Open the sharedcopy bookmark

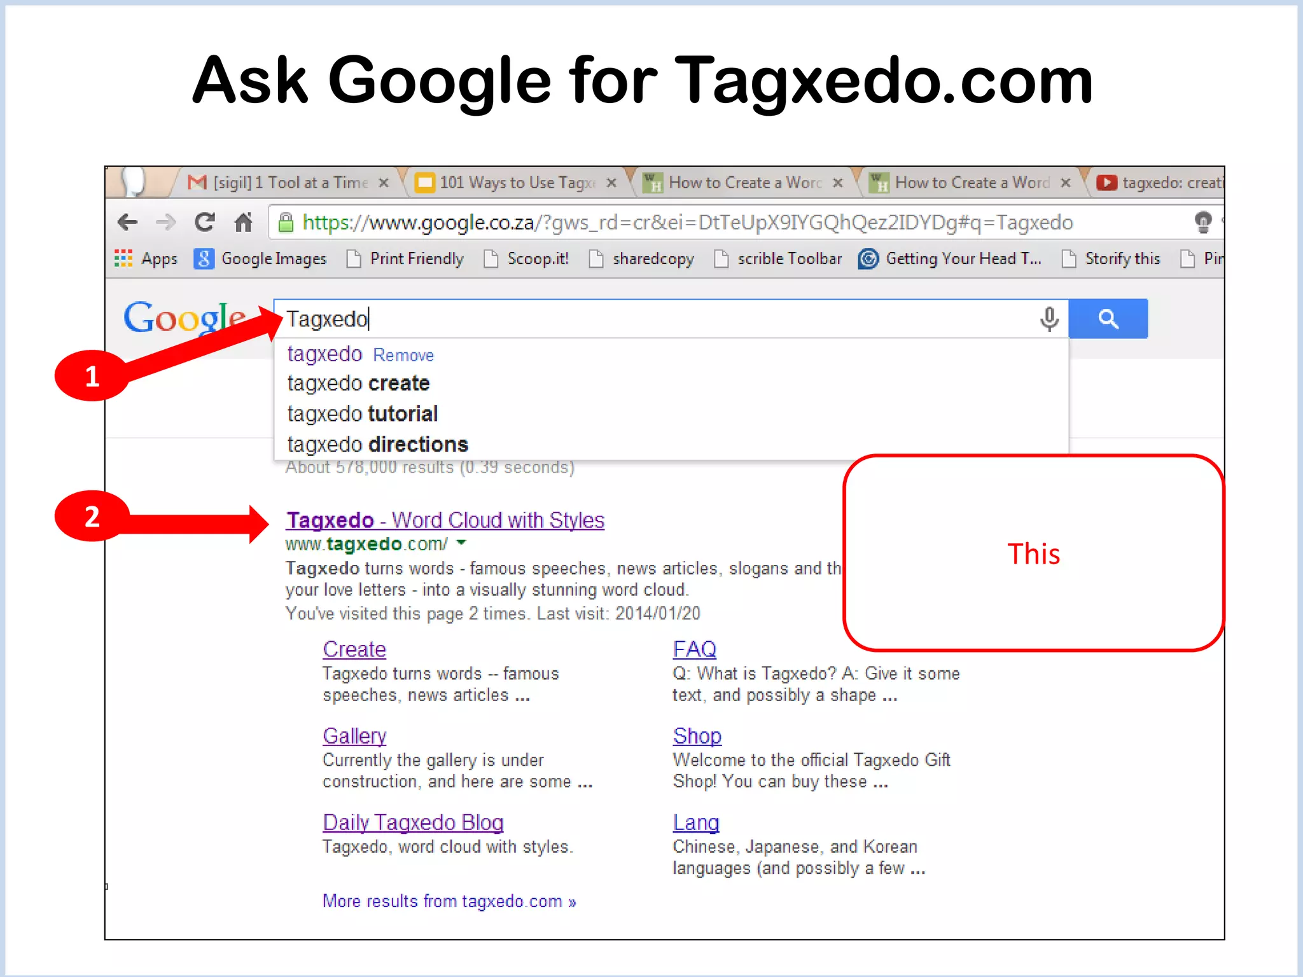pyautogui.click(x=641, y=258)
